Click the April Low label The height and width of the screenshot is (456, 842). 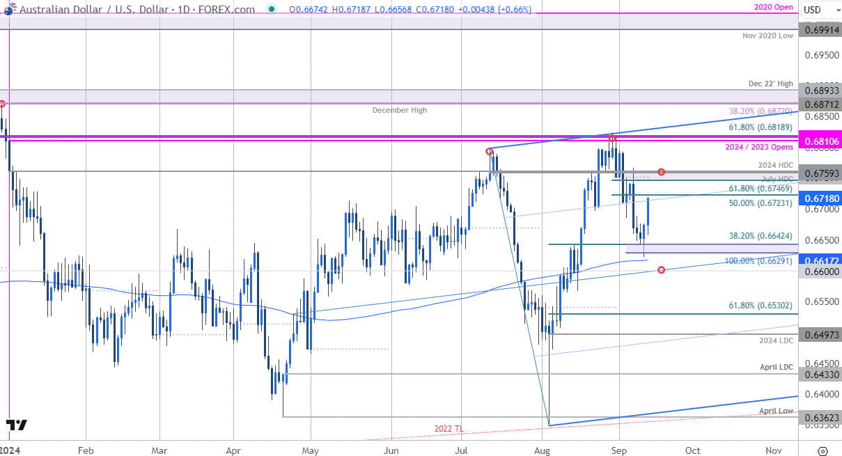[777, 411]
